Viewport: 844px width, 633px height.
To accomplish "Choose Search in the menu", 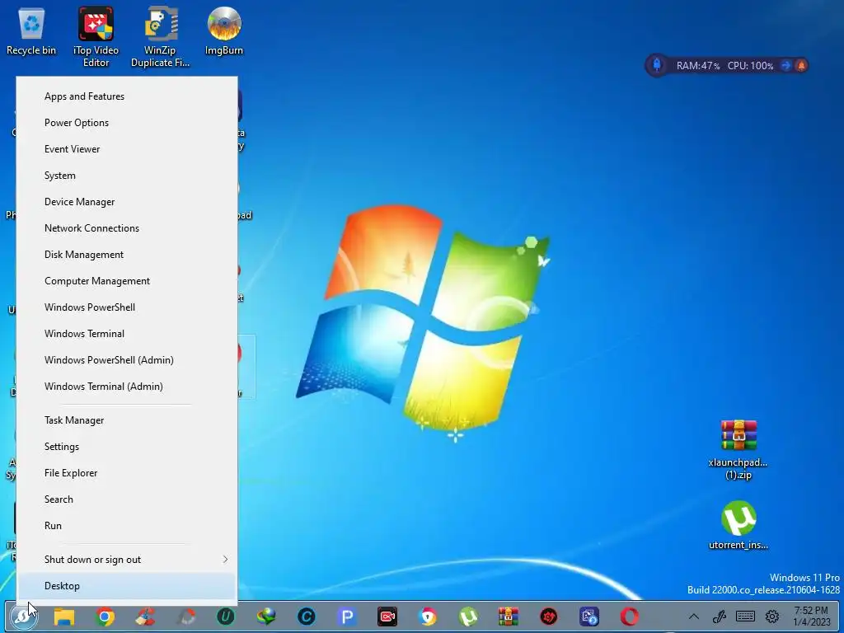I will (126, 499).
